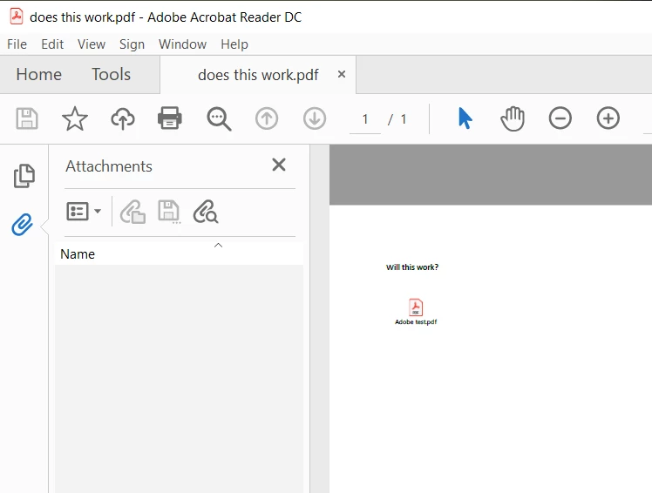The height and width of the screenshot is (493, 652).
Task: Click the Save file toolbar icon
Action: point(27,118)
